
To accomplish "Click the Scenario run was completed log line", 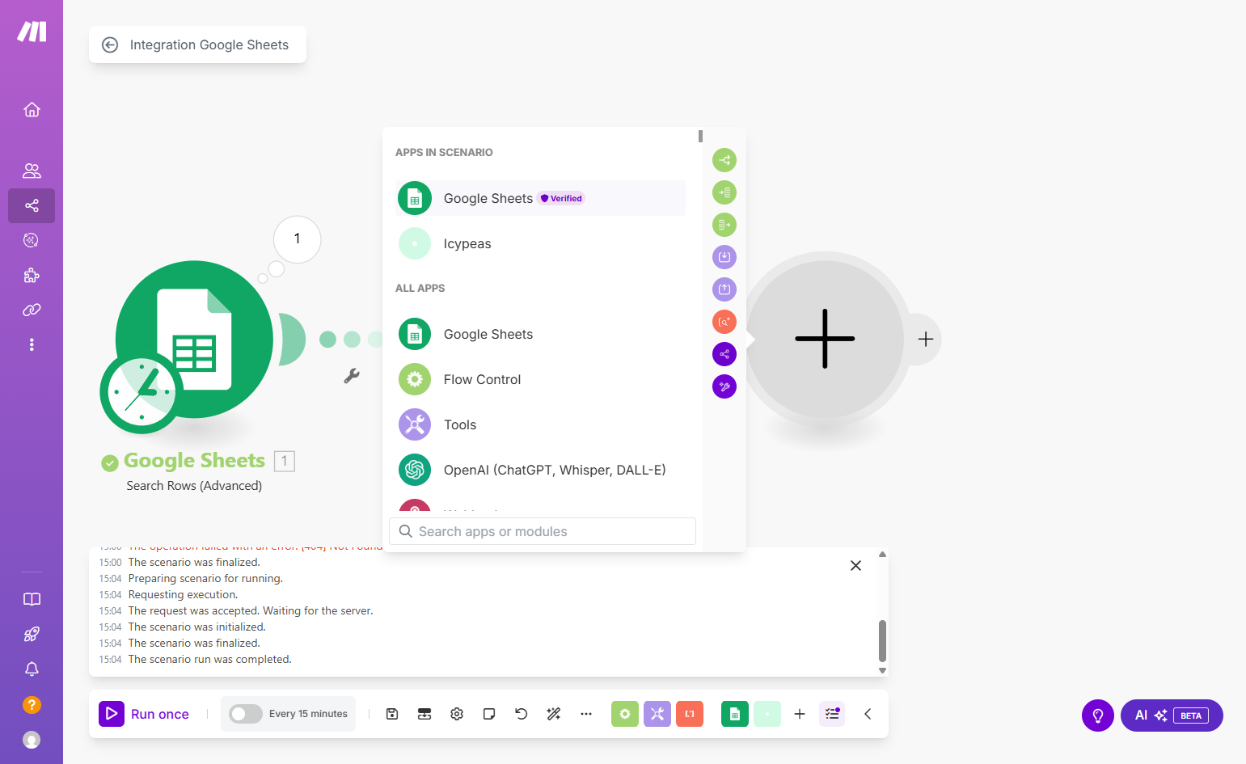I will tap(210, 660).
